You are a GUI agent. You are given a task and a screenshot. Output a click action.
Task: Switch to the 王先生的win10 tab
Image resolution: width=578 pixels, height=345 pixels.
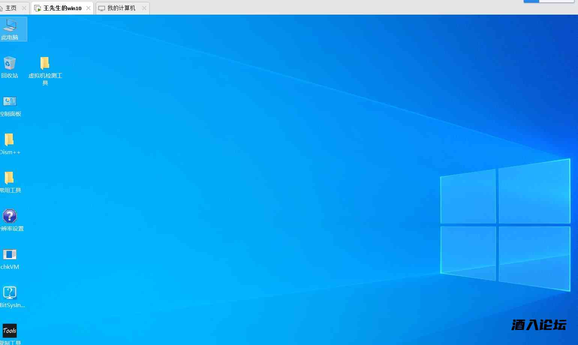pyautogui.click(x=62, y=8)
